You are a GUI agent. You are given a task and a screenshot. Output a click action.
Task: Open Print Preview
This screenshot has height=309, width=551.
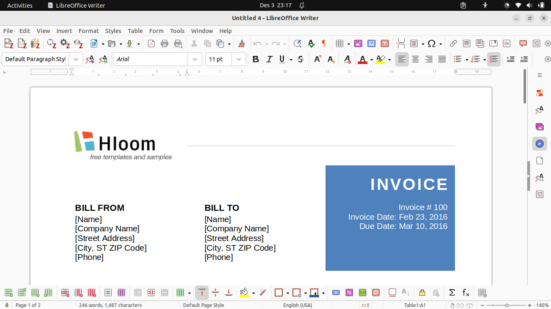pos(178,43)
